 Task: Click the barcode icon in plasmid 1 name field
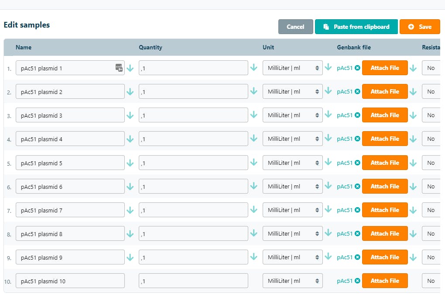[119, 68]
